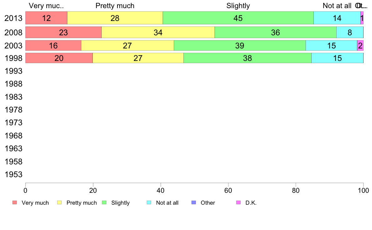
Task: Click the 1993 year label
Action: [13, 71]
